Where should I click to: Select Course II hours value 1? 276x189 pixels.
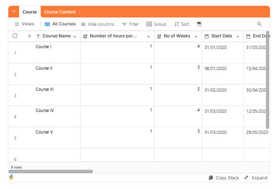coord(117,74)
